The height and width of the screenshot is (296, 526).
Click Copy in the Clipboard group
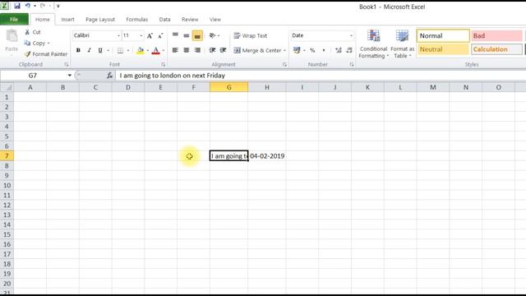coord(36,43)
